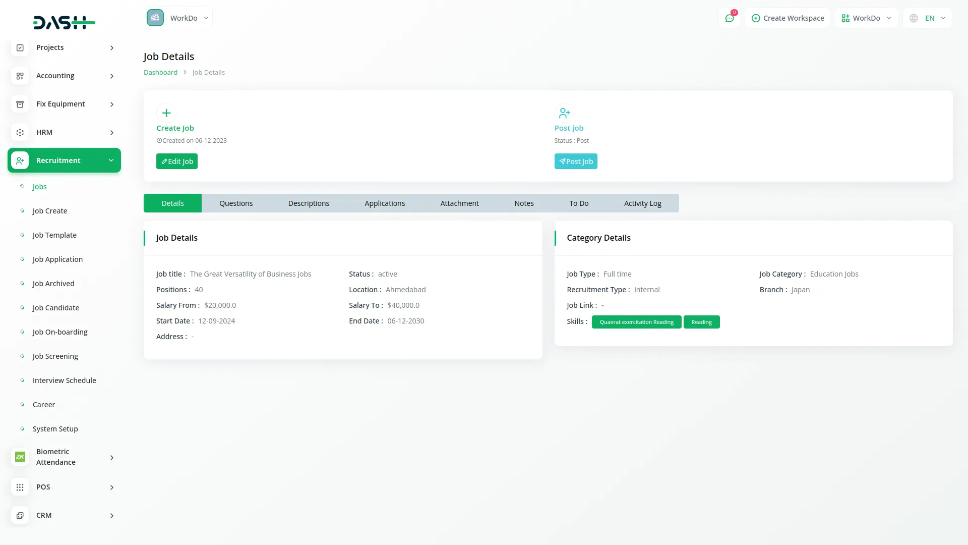The height and width of the screenshot is (545, 968).
Task: Click the bullet icon beside Job Archived
Action: coord(22,284)
